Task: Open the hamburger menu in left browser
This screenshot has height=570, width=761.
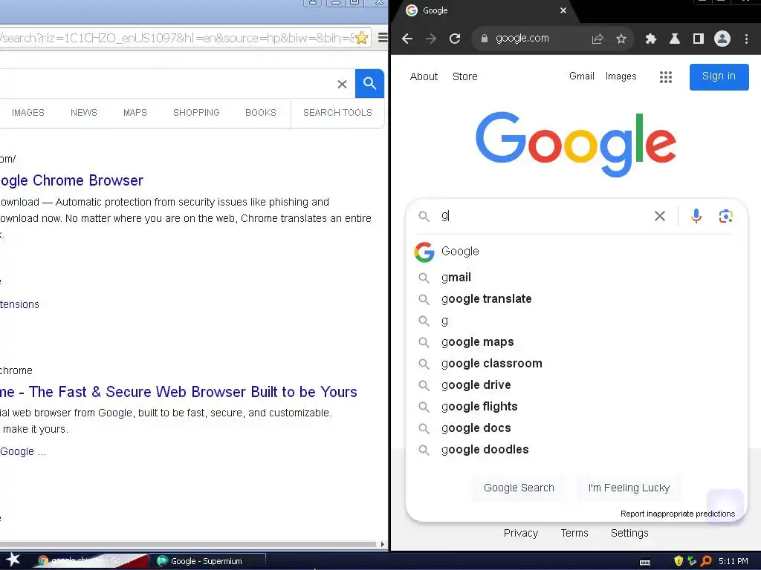Action: (x=383, y=37)
